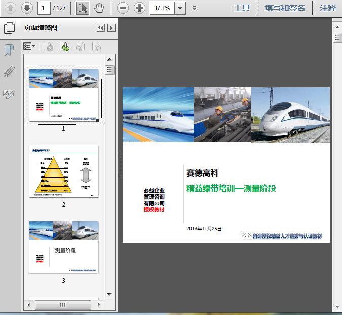342x315 pixels.
Task: Select page 3 测量阶段 thumbnail
Action: pyautogui.click(x=64, y=247)
